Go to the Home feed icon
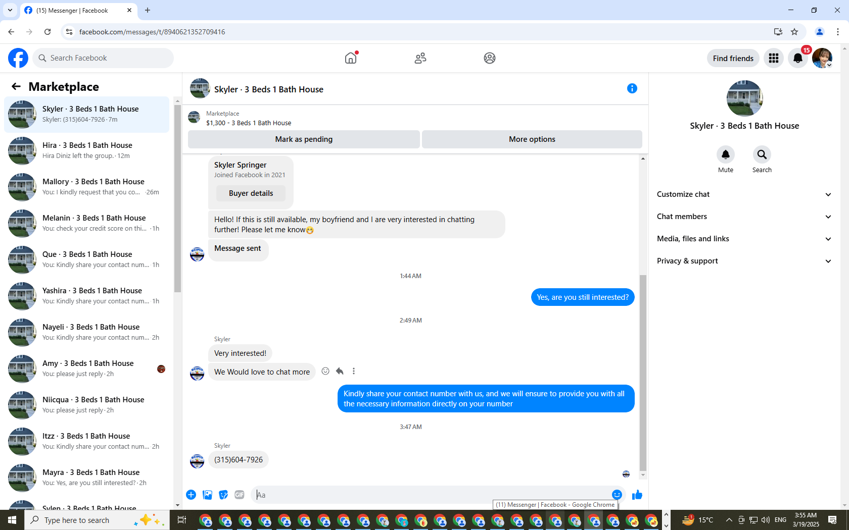849x530 pixels. 351,58
